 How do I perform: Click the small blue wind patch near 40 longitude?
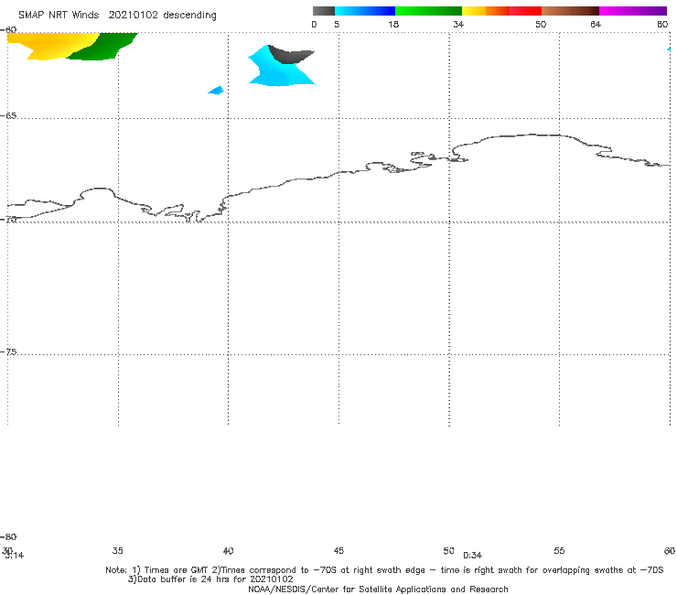pyautogui.click(x=216, y=91)
